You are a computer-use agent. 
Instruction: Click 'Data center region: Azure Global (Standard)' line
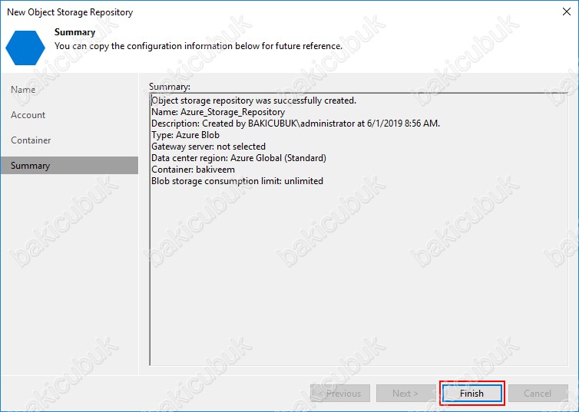[x=239, y=158]
